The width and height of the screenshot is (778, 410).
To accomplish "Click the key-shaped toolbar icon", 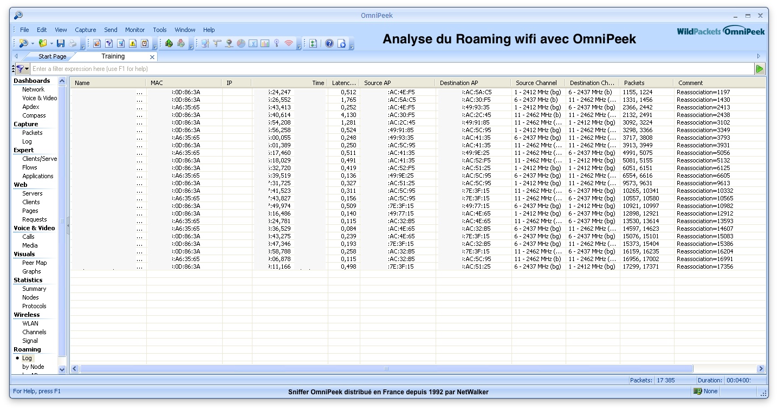I will tap(277, 43).
